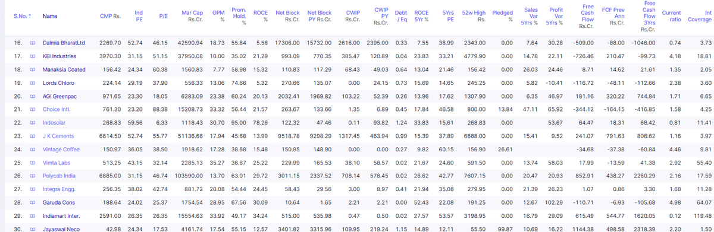Open Garuda Cons company link

click(x=59, y=202)
